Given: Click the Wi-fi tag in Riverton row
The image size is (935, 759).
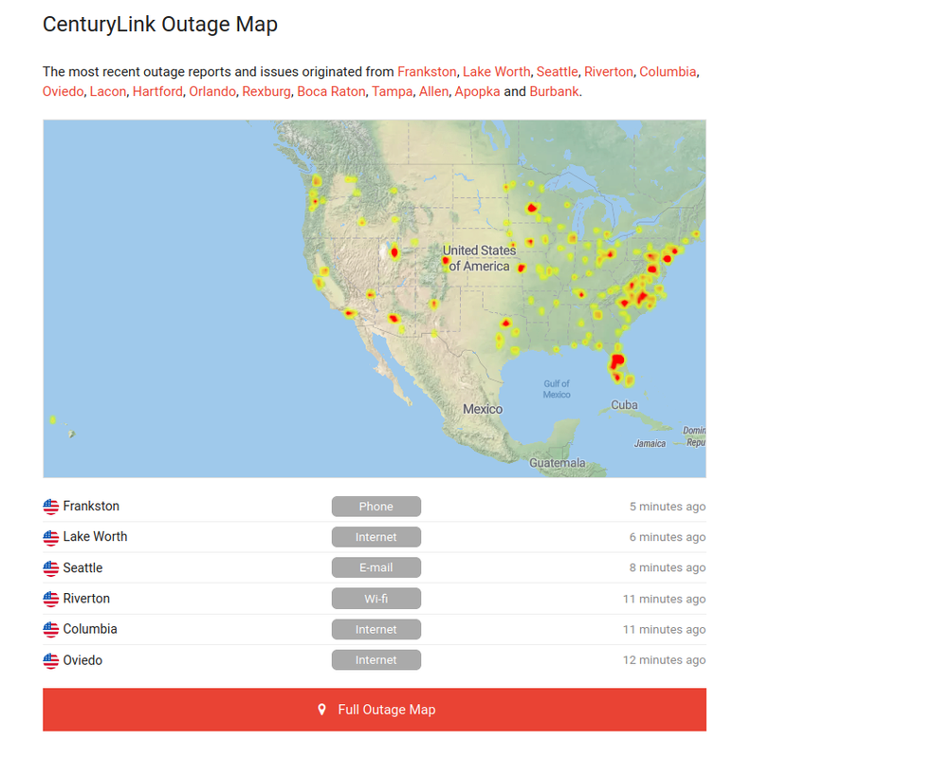Looking at the screenshot, I should 376,599.
